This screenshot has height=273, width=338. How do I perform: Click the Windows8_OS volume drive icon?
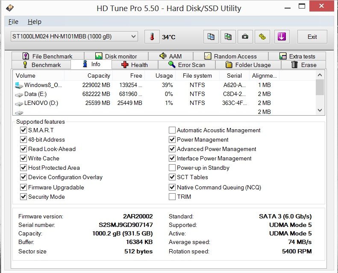19,85
